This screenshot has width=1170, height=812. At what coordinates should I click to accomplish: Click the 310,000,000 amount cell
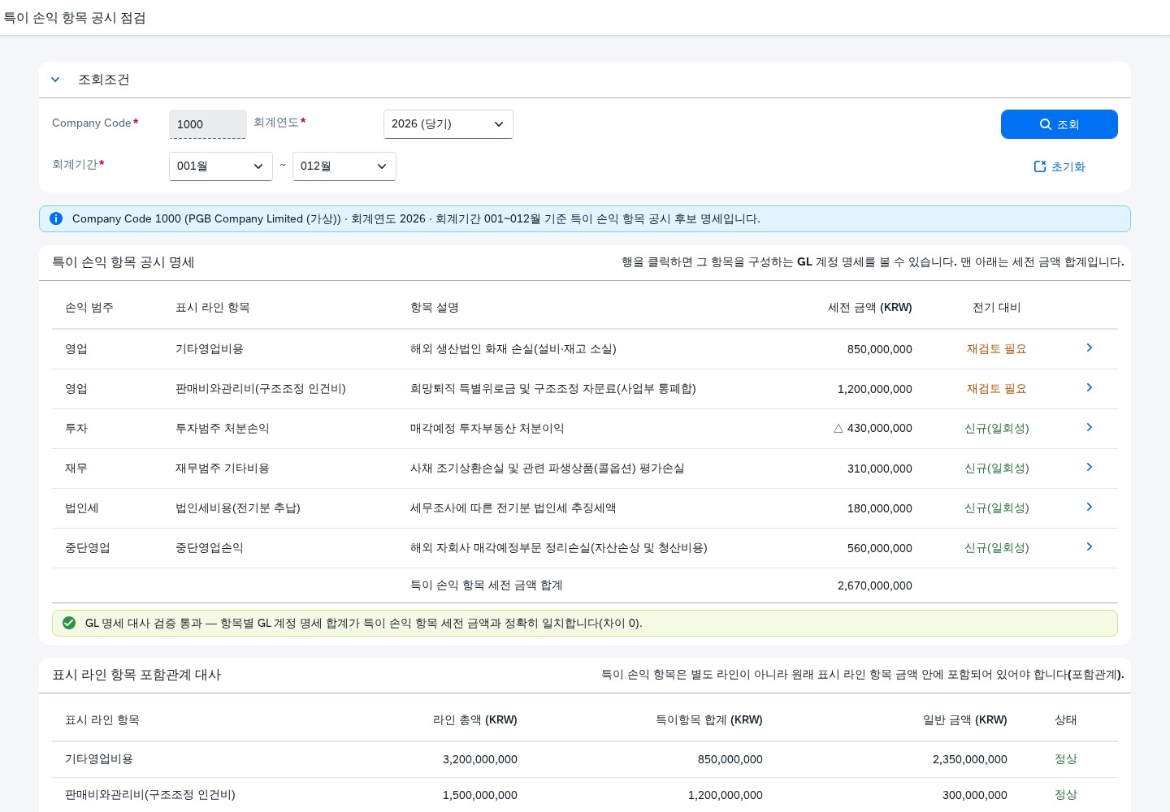click(x=880, y=469)
